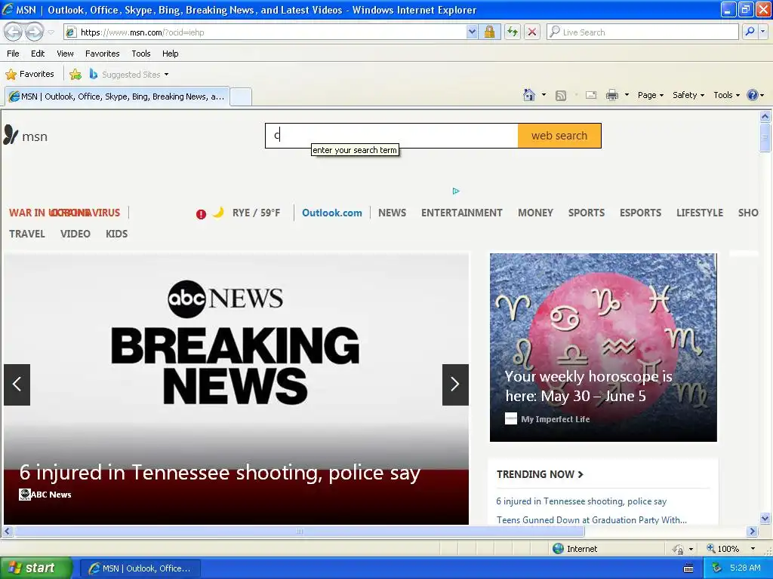The width and height of the screenshot is (773, 579).
Task: Open the weekly horoscope thumbnail card
Action: [x=603, y=347]
